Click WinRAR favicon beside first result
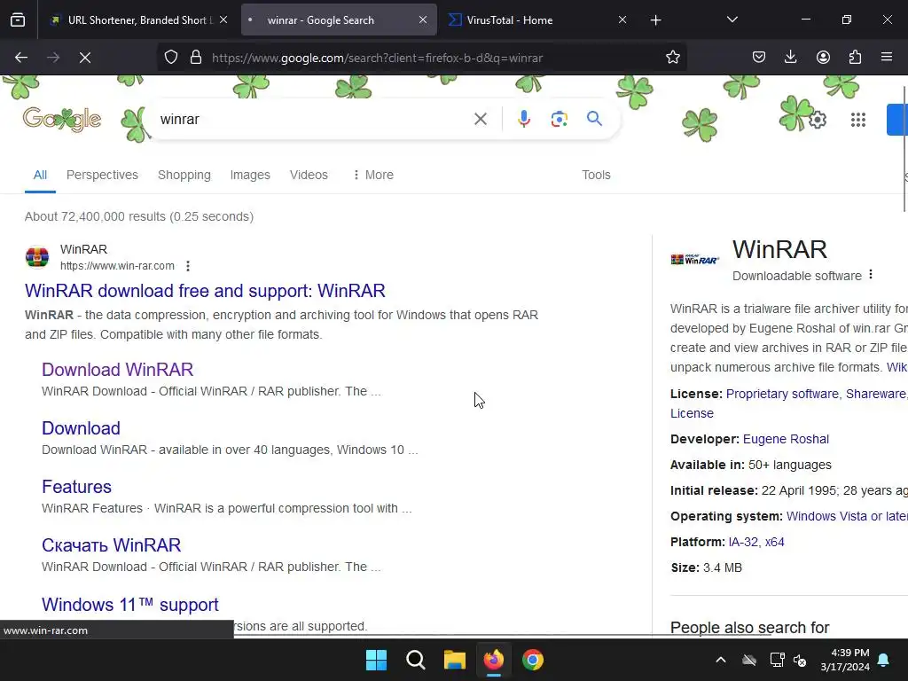This screenshot has width=908, height=681. 37,257
